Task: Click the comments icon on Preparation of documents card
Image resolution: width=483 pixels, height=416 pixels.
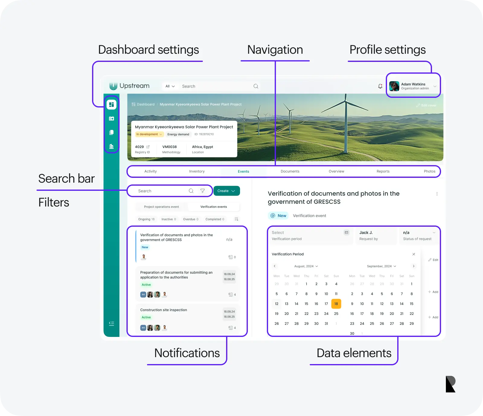Action: [x=230, y=295]
